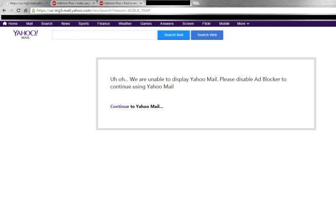Go back with the browser back arrow

tap(4, 10)
